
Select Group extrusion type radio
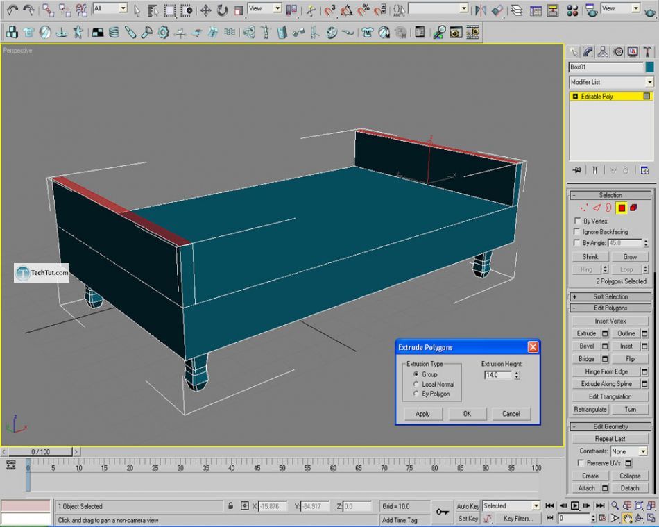(x=416, y=374)
